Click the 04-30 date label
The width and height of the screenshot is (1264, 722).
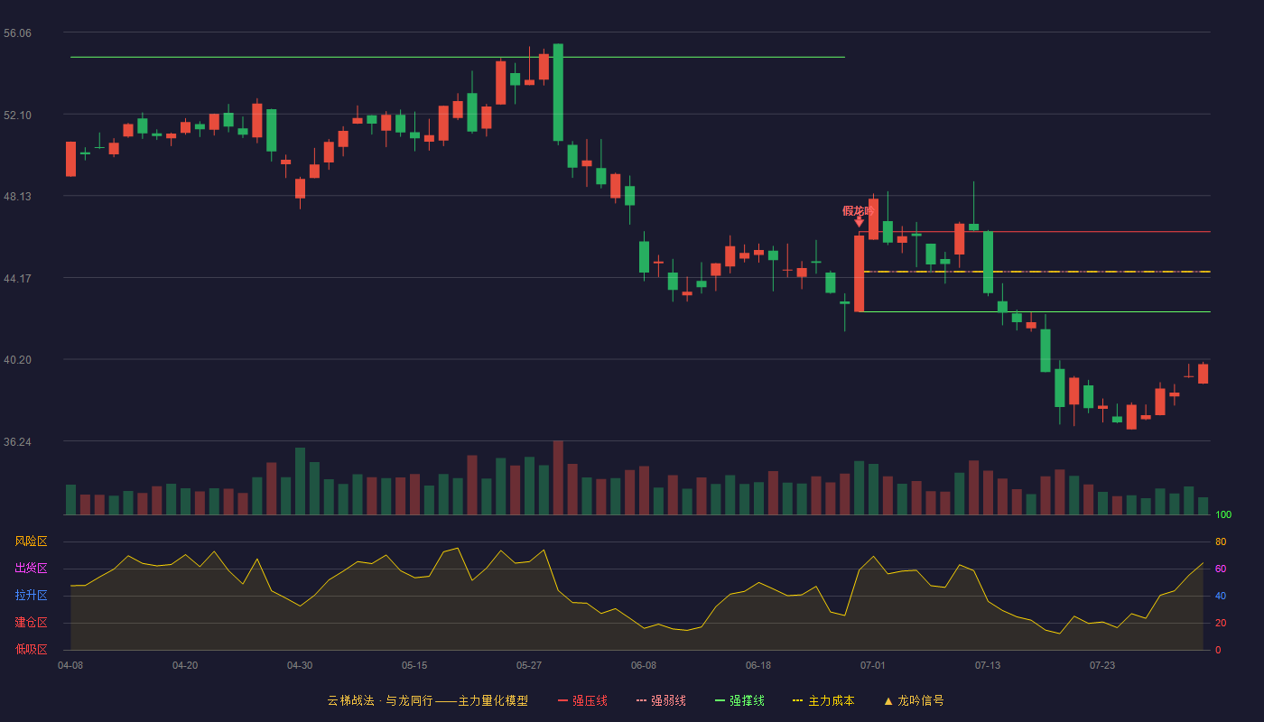pyautogui.click(x=300, y=665)
